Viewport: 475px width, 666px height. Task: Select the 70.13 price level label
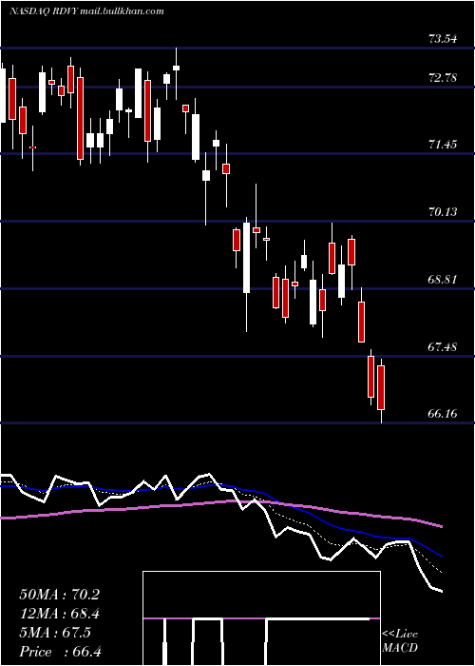(x=443, y=211)
